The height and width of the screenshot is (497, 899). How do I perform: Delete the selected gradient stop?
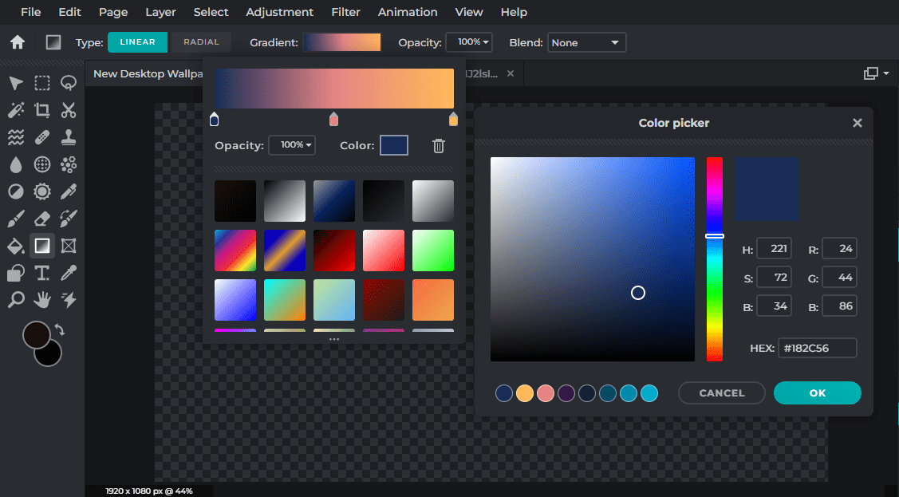pyautogui.click(x=438, y=145)
